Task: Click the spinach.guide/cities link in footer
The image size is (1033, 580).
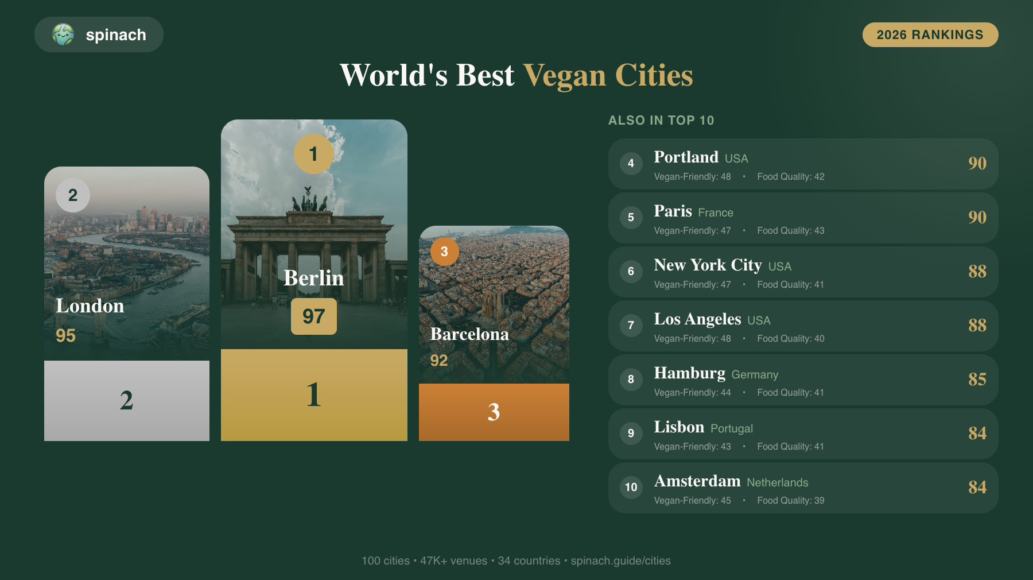Action: pos(620,560)
